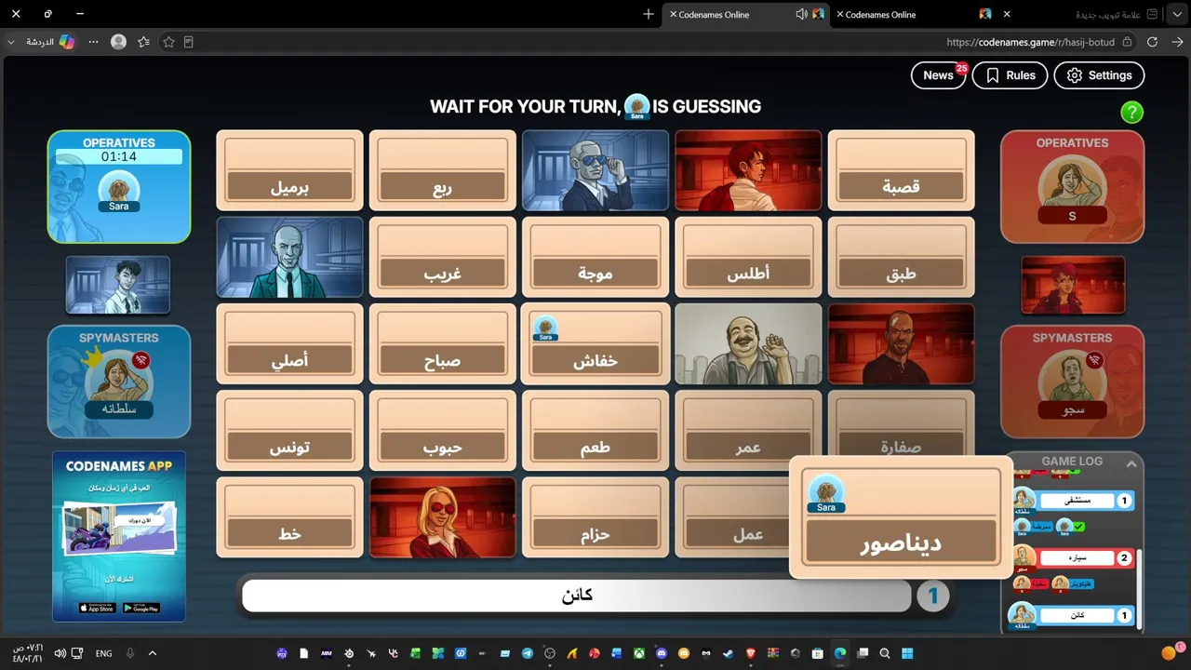1191x670 pixels.
Task: Expand the sidebar chevron next to الدردشة
Action: tap(11, 42)
